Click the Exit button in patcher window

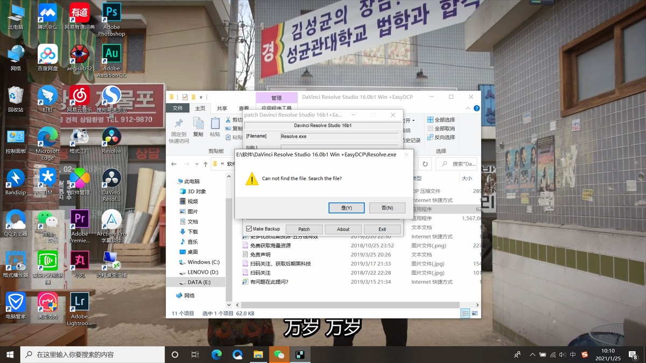[x=382, y=229]
